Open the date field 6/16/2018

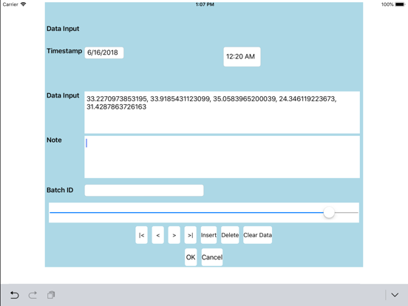click(x=104, y=52)
